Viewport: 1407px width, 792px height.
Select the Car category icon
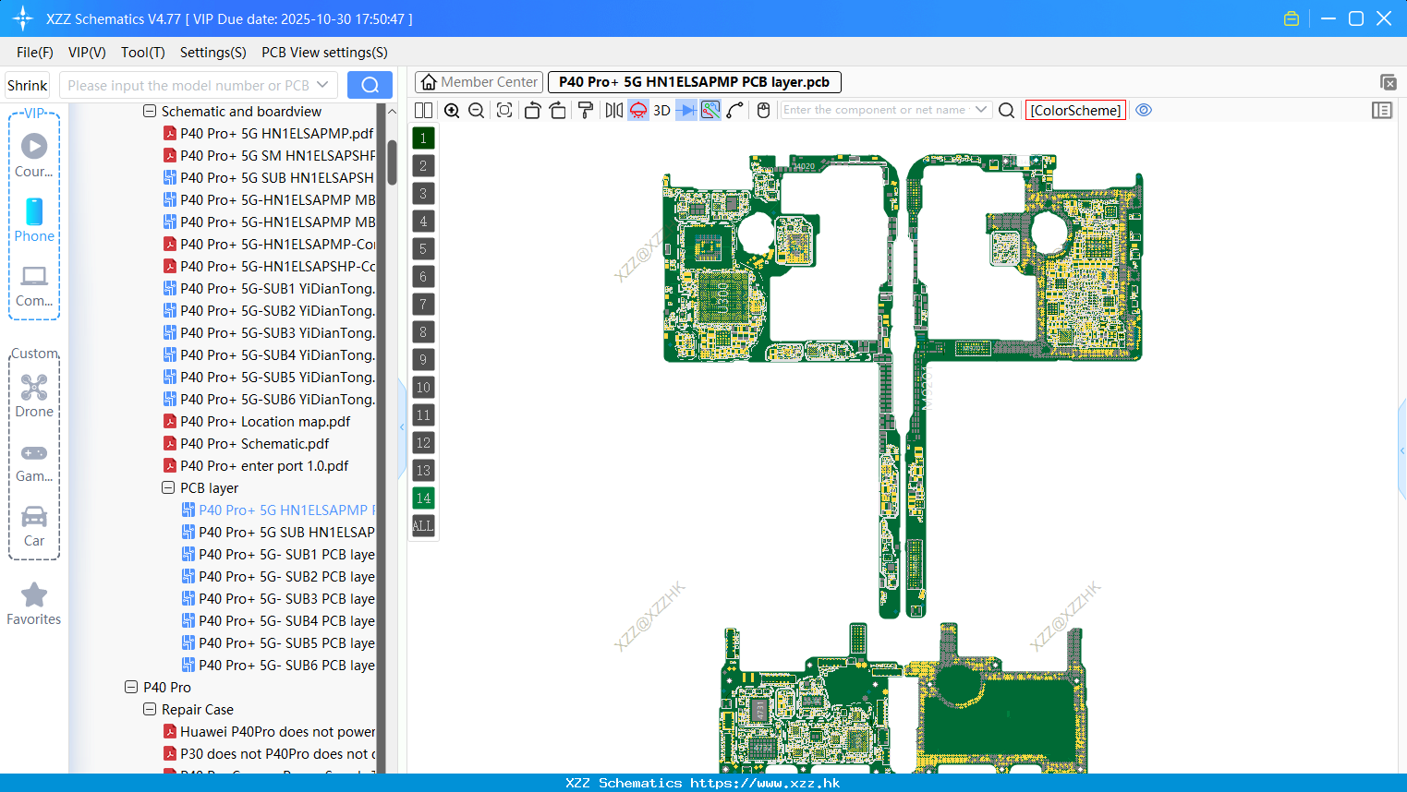(34, 526)
